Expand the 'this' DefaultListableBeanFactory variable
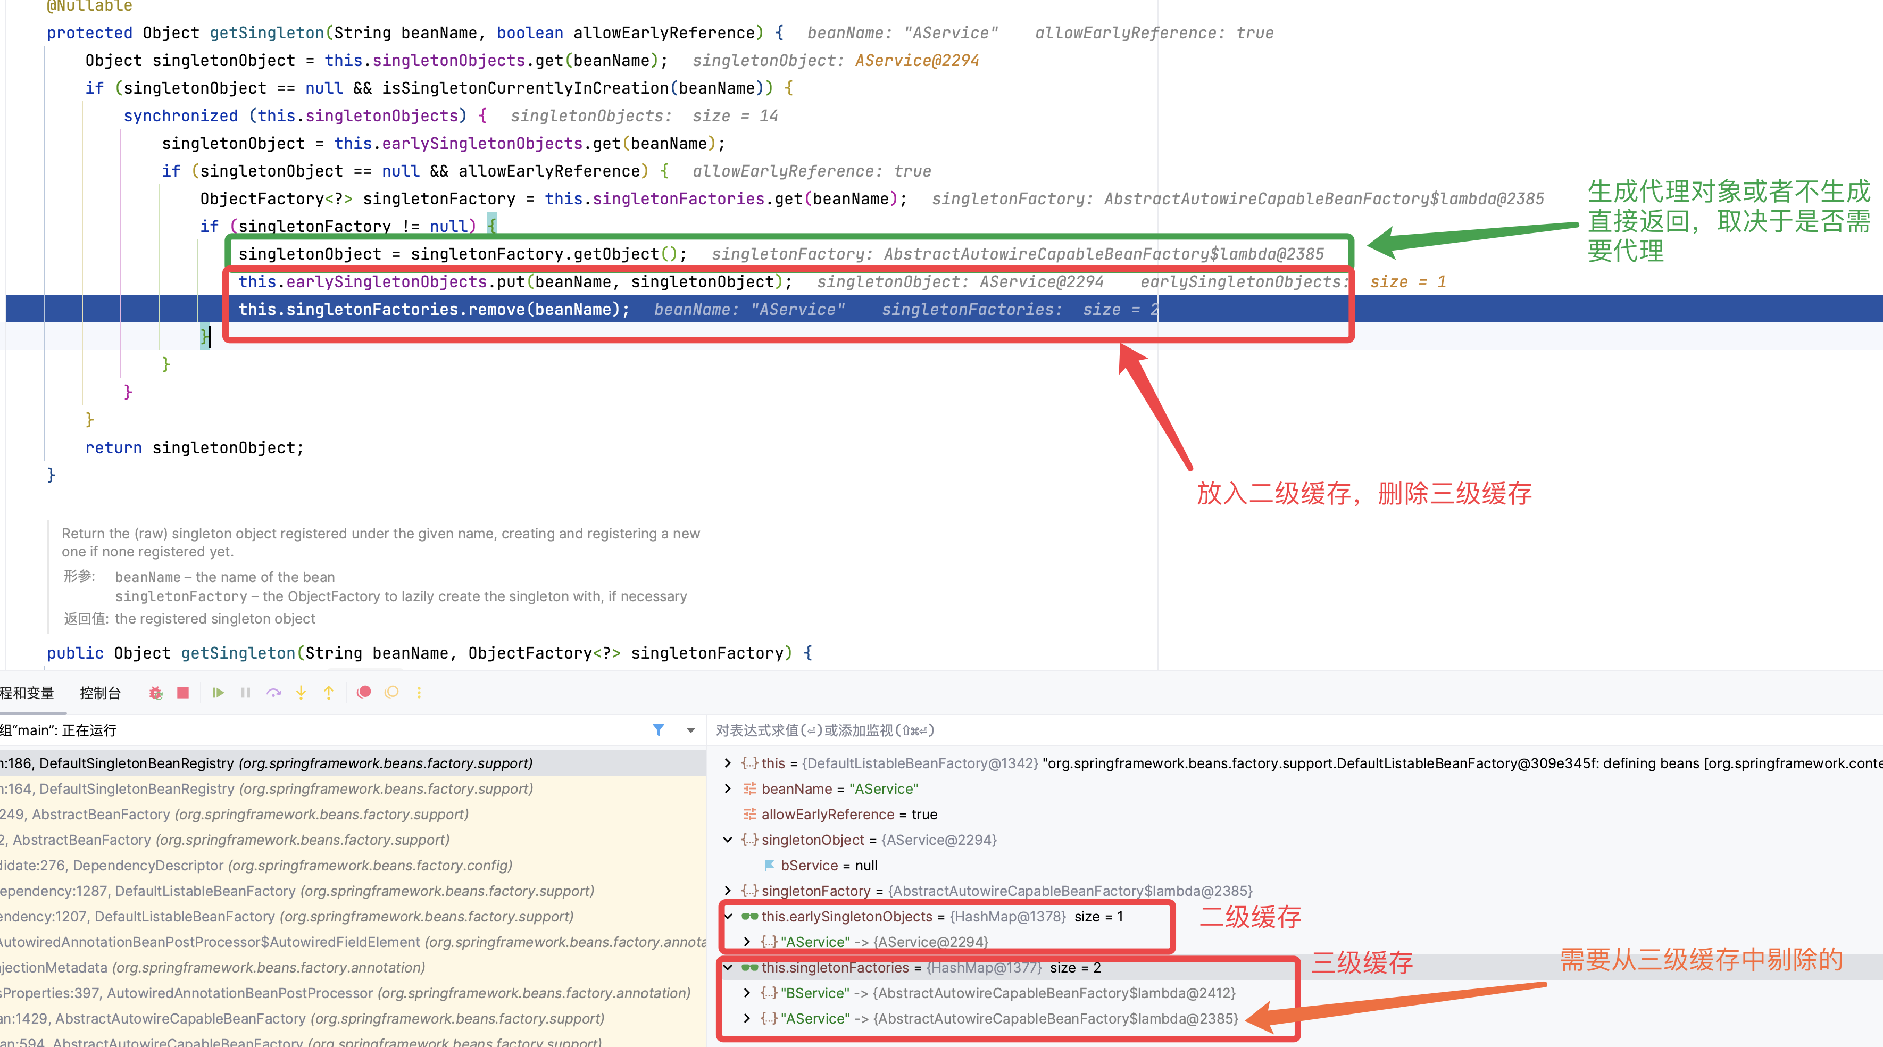Image resolution: width=1883 pixels, height=1047 pixels. point(727,763)
